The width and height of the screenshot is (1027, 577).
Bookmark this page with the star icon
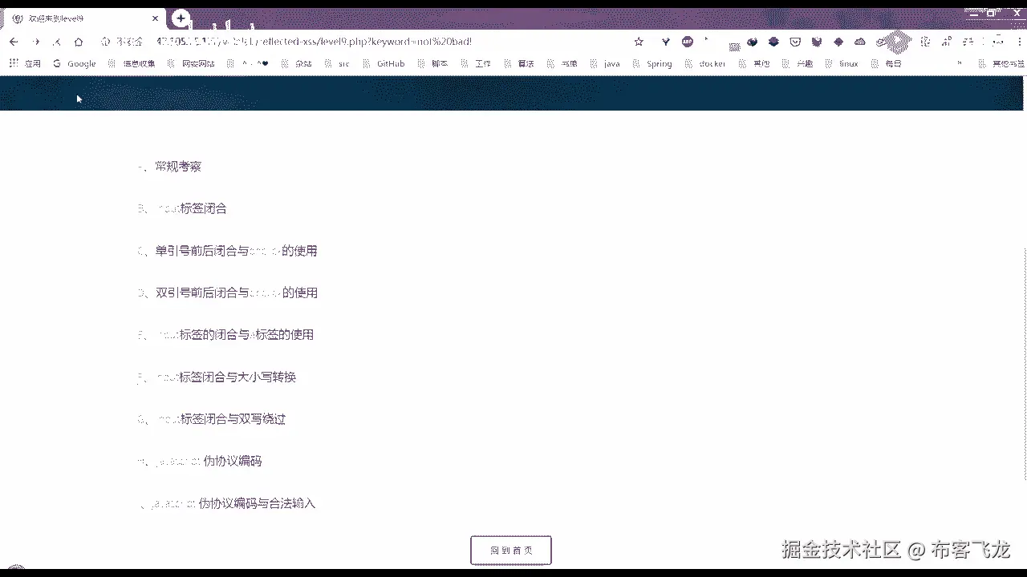[639, 42]
